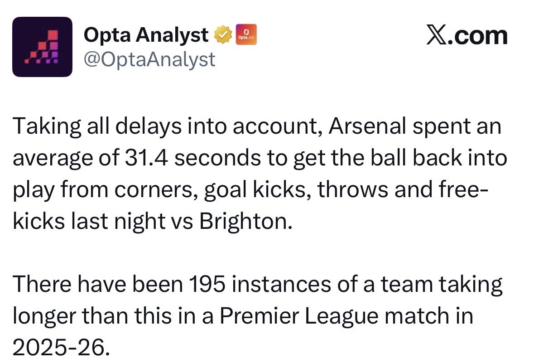
Task: Open the @OptaAnalyst handle link
Action: tap(149, 59)
